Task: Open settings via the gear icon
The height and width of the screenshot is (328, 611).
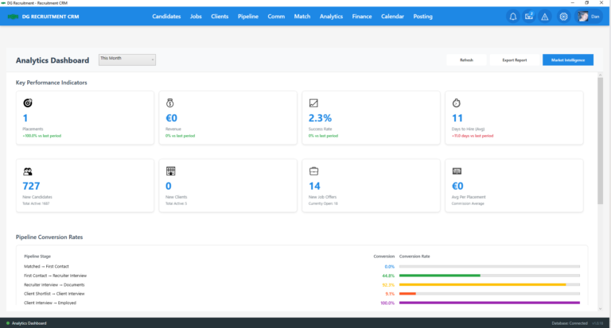Action: click(564, 16)
